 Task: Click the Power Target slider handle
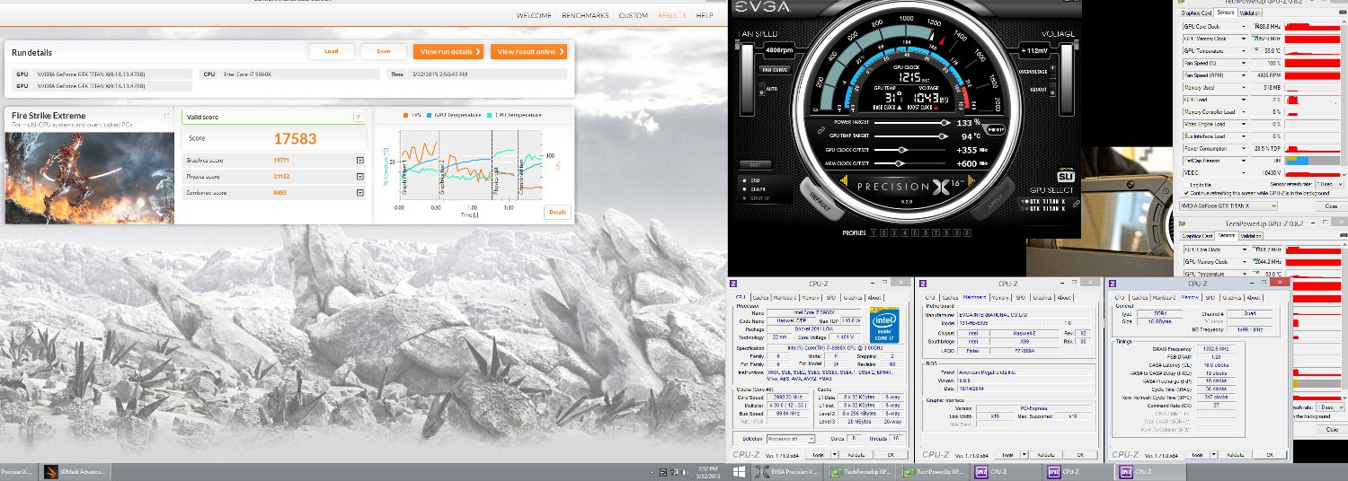pyautogui.click(x=944, y=122)
